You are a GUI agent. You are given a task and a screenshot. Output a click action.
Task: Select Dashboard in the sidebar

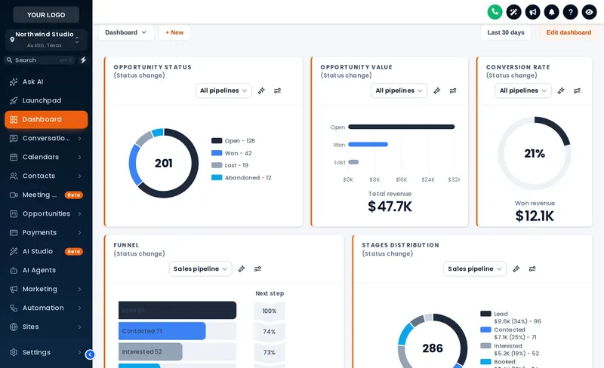[x=46, y=119]
